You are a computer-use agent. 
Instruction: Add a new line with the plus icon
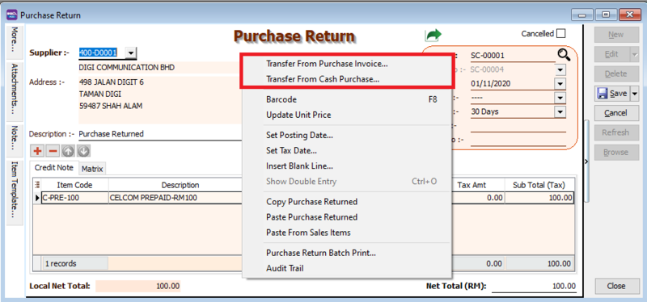[37, 151]
